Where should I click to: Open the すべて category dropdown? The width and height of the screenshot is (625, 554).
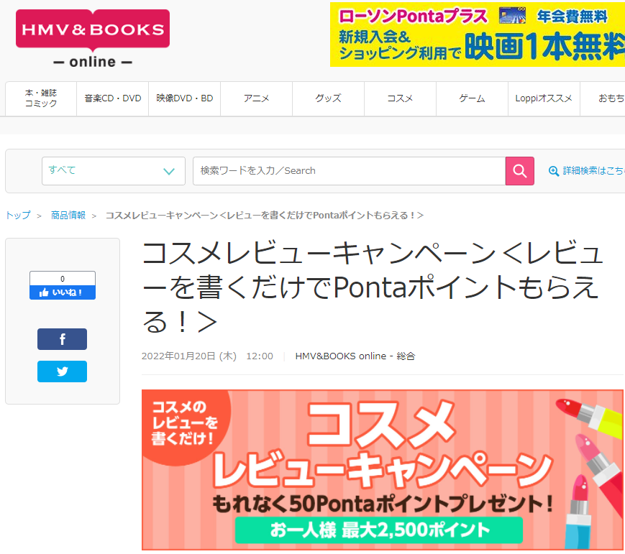(x=113, y=171)
